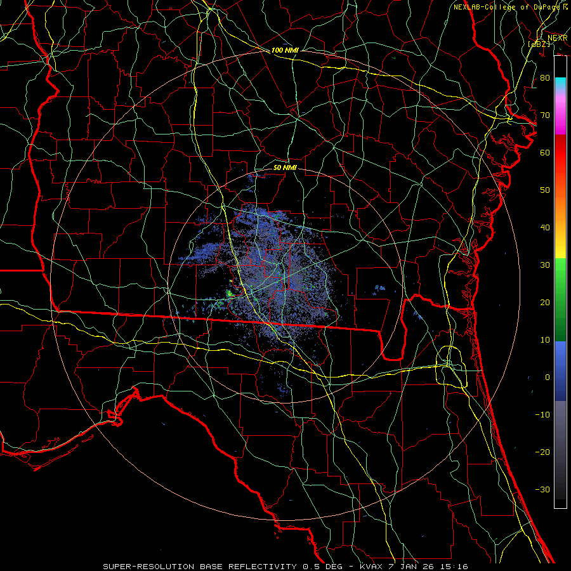Click the -20 value on the color scale
Viewport: 571px width, 571px height.
pos(542,452)
